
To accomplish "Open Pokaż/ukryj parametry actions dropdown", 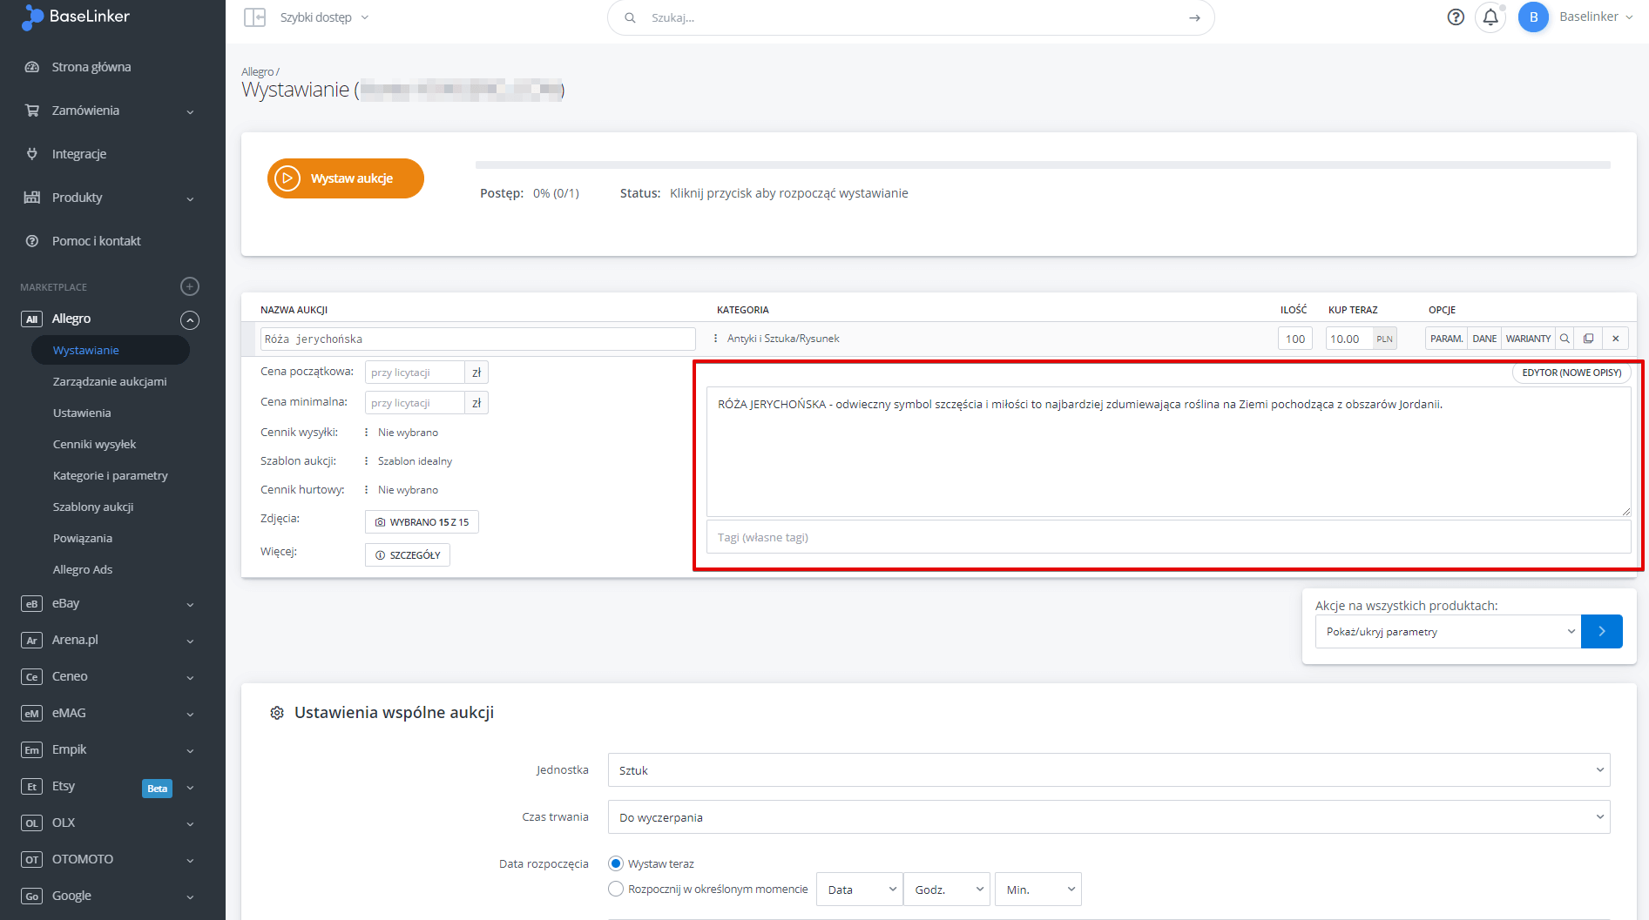I will [x=1448, y=632].
